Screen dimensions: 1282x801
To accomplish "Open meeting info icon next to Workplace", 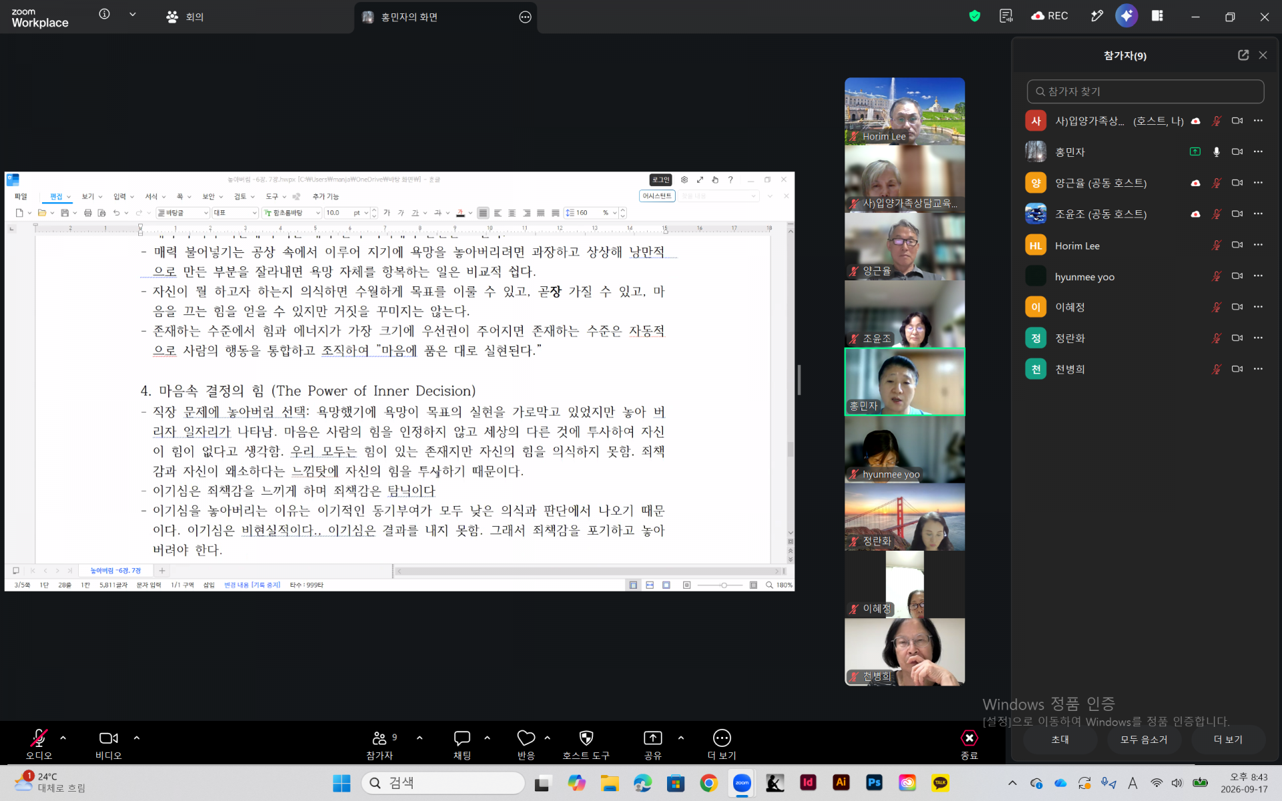I will pyautogui.click(x=104, y=14).
